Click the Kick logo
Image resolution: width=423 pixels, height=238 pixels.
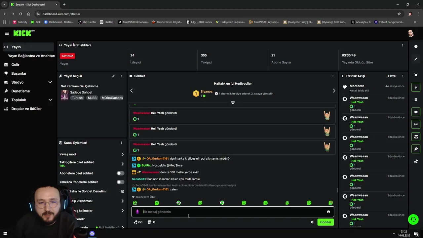coord(24,33)
